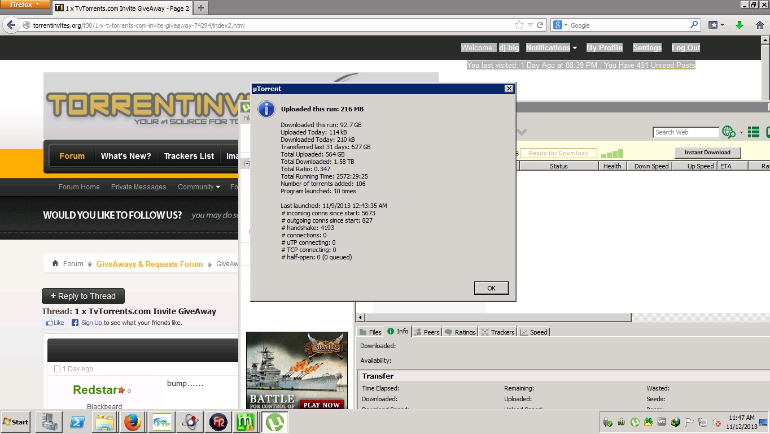
Task: Open the Windows Start menu
Action: click(16, 422)
